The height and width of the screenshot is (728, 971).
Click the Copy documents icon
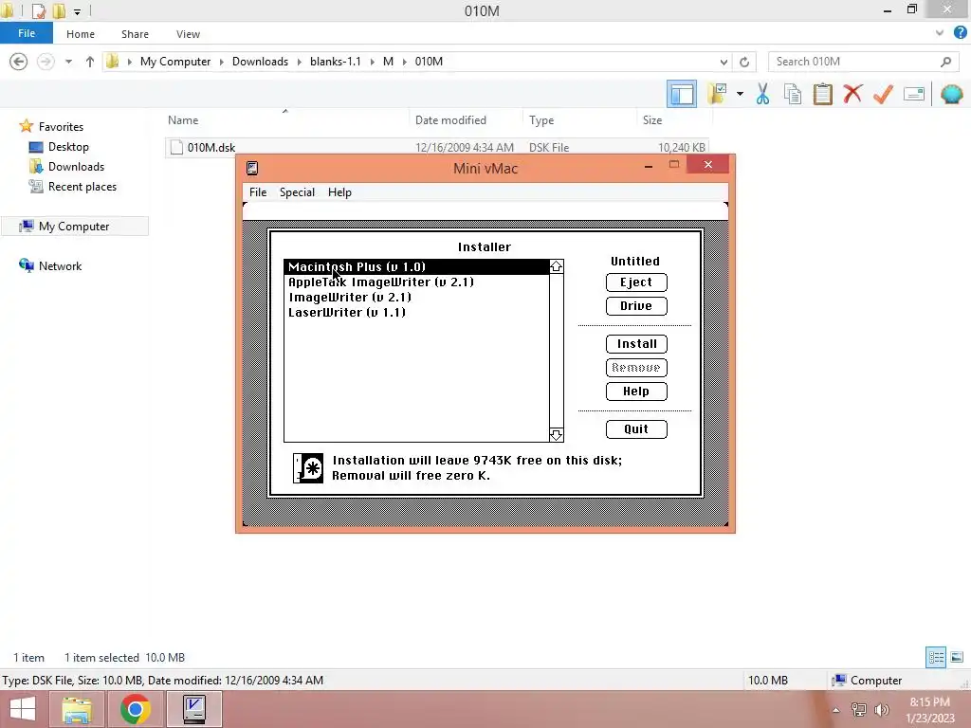[x=793, y=94]
